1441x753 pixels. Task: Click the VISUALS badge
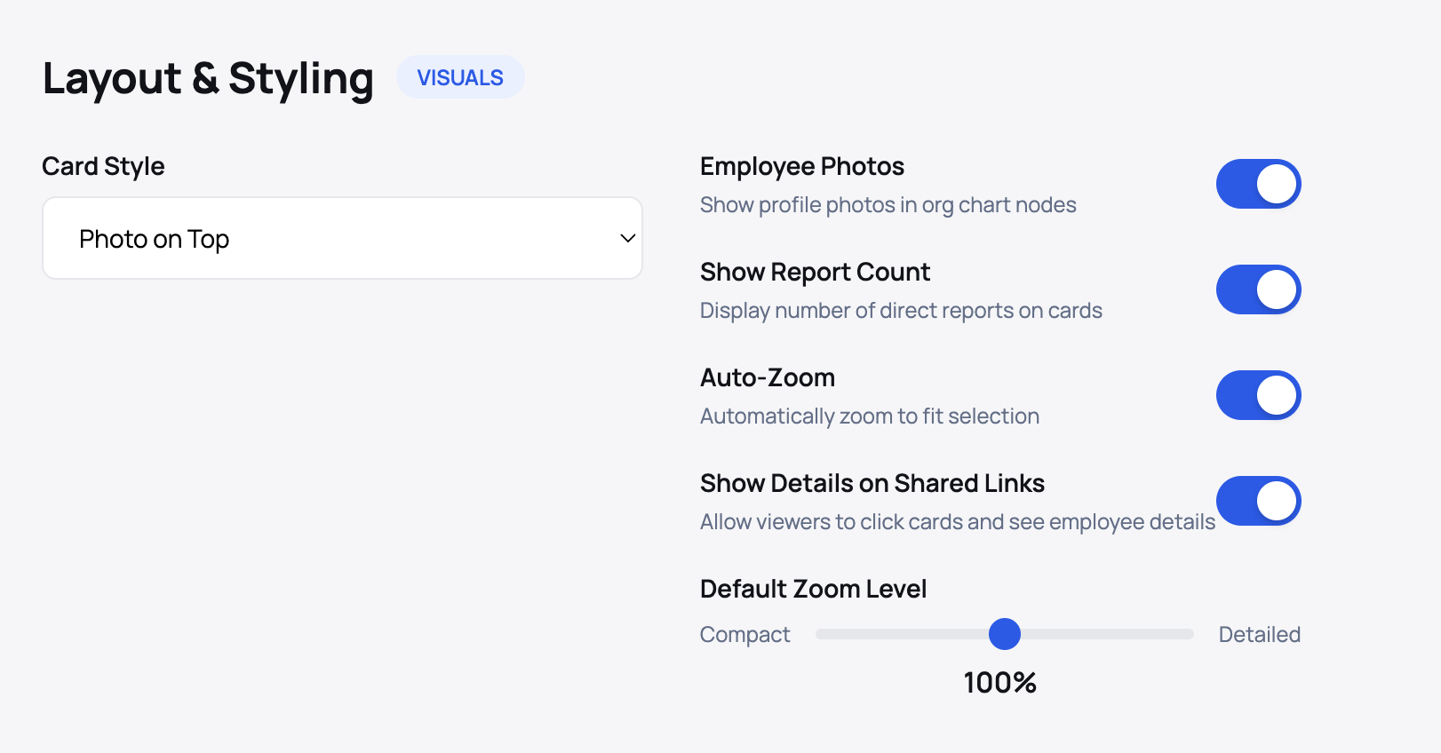[460, 77]
